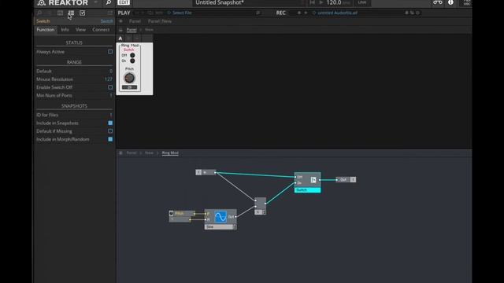Click the side pane browser search icon

[39, 13]
